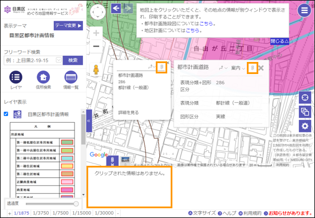Uncheck the 目黒区都市計画情報 layer checkbox
This screenshot has height=218, width=315.
(x=6, y=114)
